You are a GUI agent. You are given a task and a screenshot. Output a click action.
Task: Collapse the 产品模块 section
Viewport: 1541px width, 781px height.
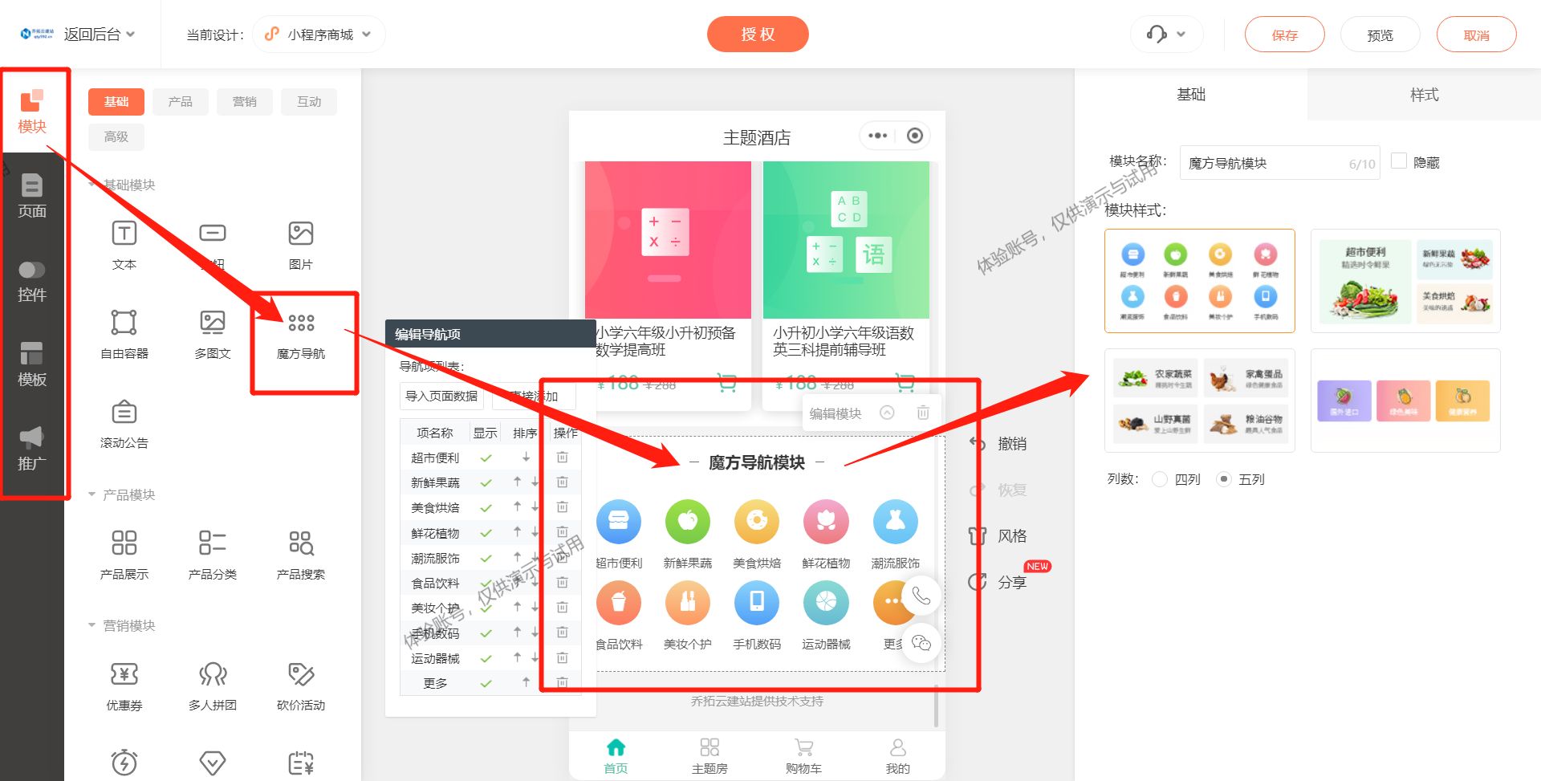pos(91,494)
